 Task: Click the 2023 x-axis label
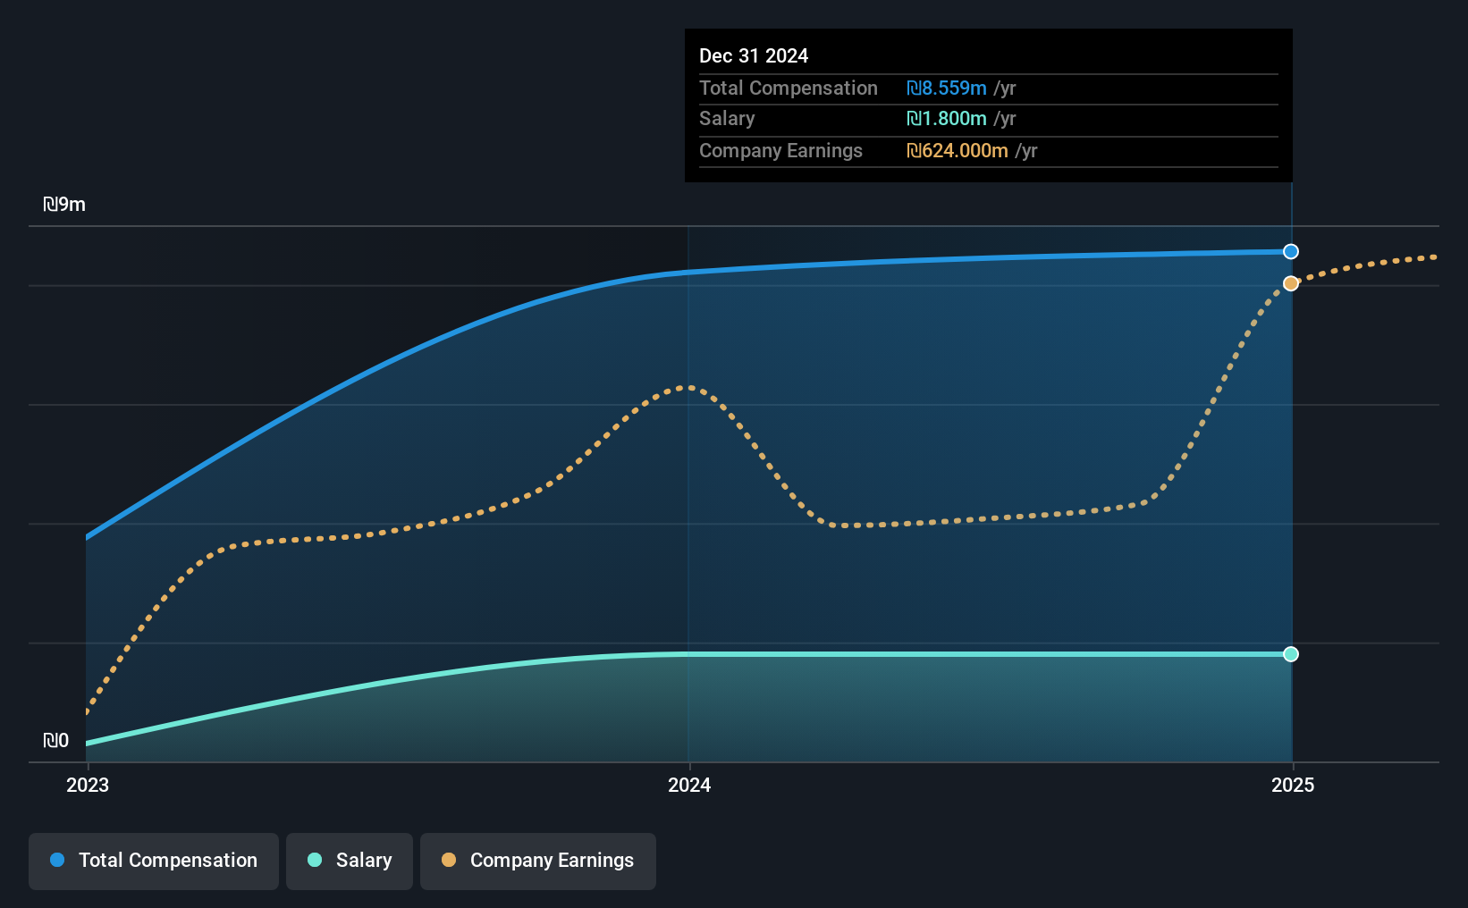[x=88, y=785]
